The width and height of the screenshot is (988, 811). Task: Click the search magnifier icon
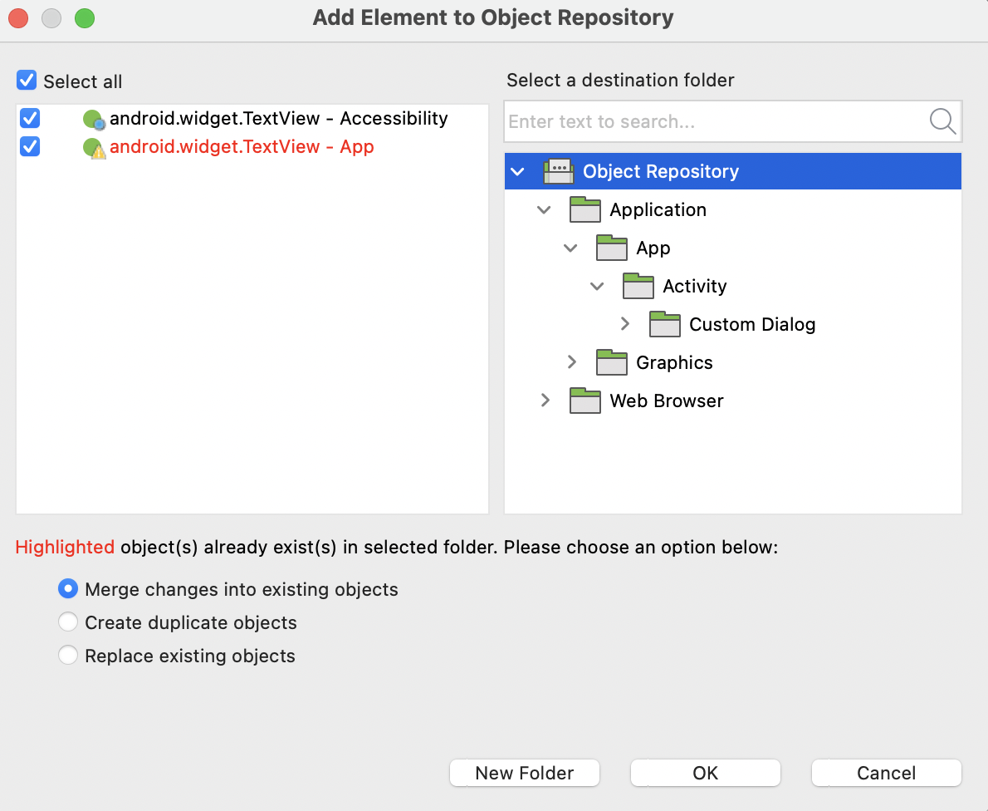[x=942, y=121]
